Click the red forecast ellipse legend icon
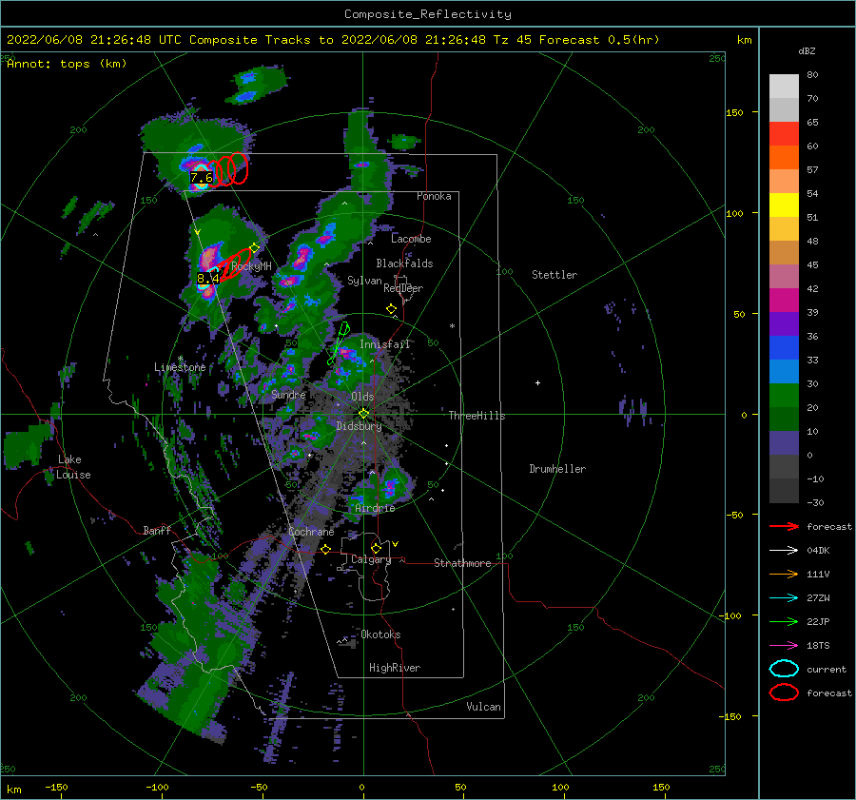 tap(784, 693)
